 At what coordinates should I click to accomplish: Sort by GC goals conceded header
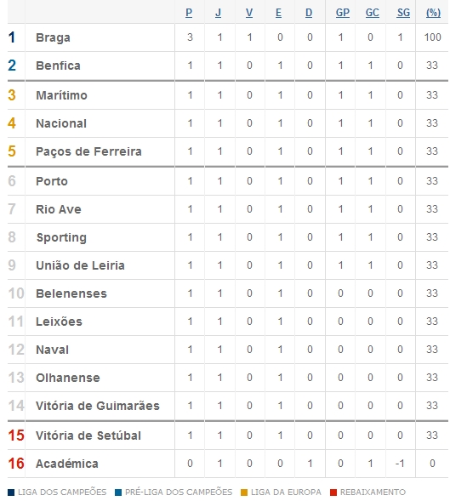click(x=373, y=13)
